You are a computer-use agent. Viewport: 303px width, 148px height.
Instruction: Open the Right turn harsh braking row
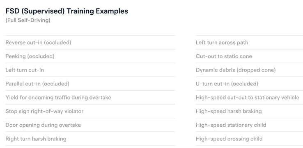pos(90,139)
